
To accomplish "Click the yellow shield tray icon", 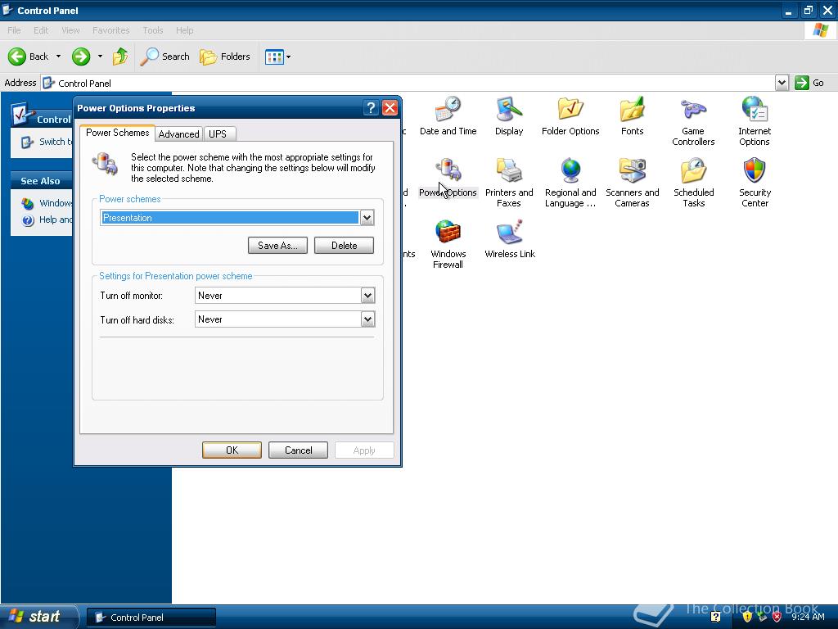I will [746, 617].
